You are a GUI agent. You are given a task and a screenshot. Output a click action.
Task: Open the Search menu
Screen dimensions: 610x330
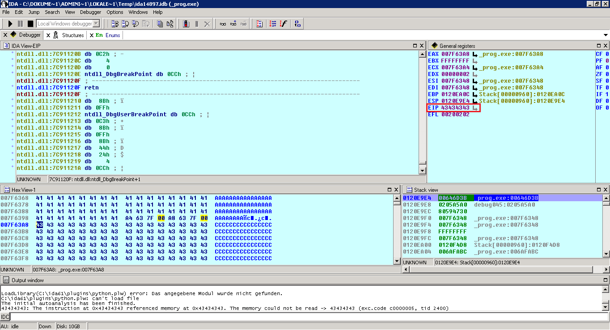point(52,12)
